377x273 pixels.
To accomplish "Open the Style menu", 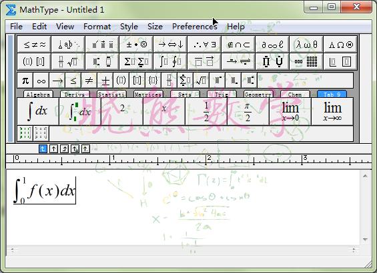I will 129,27.
